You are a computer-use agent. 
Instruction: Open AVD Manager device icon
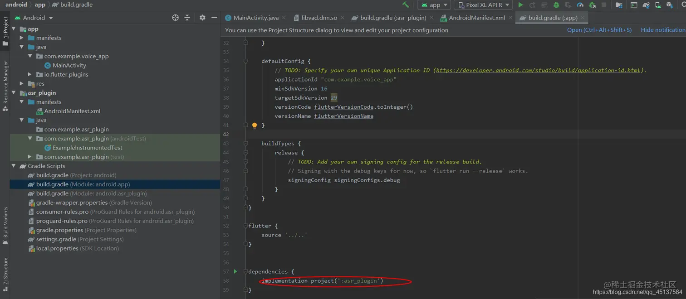coord(658,5)
